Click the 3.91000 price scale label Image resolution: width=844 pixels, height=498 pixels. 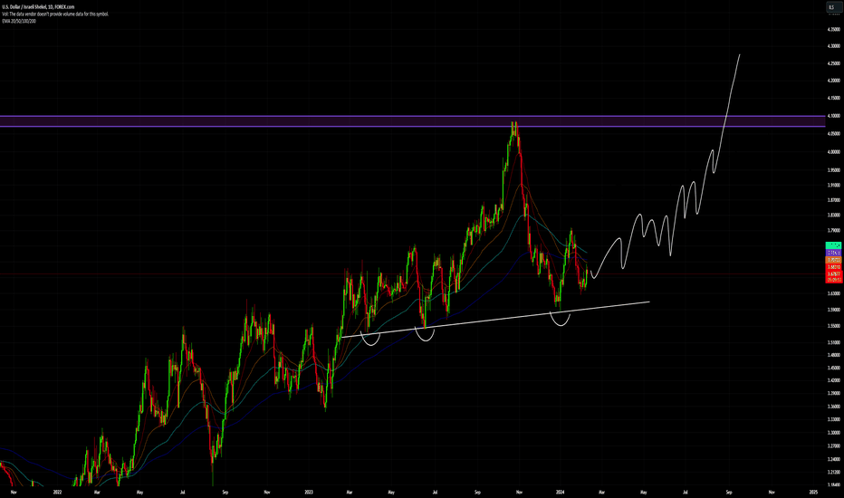click(833, 186)
